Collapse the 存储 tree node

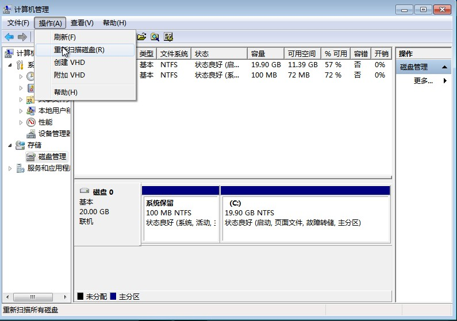[x=10, y=145]
